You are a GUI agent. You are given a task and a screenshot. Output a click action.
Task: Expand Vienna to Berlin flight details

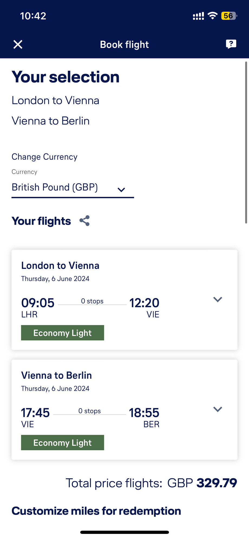218,409
